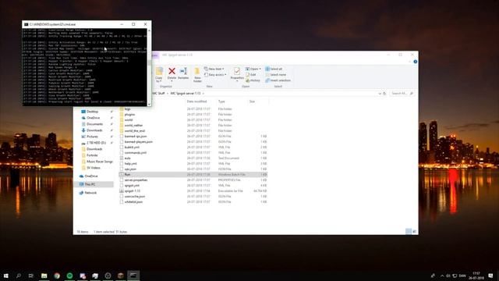
Task: Expand the address bar history dropdown
Action: [x=380, y=94]
